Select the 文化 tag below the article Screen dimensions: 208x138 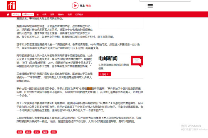coord(37,132)
